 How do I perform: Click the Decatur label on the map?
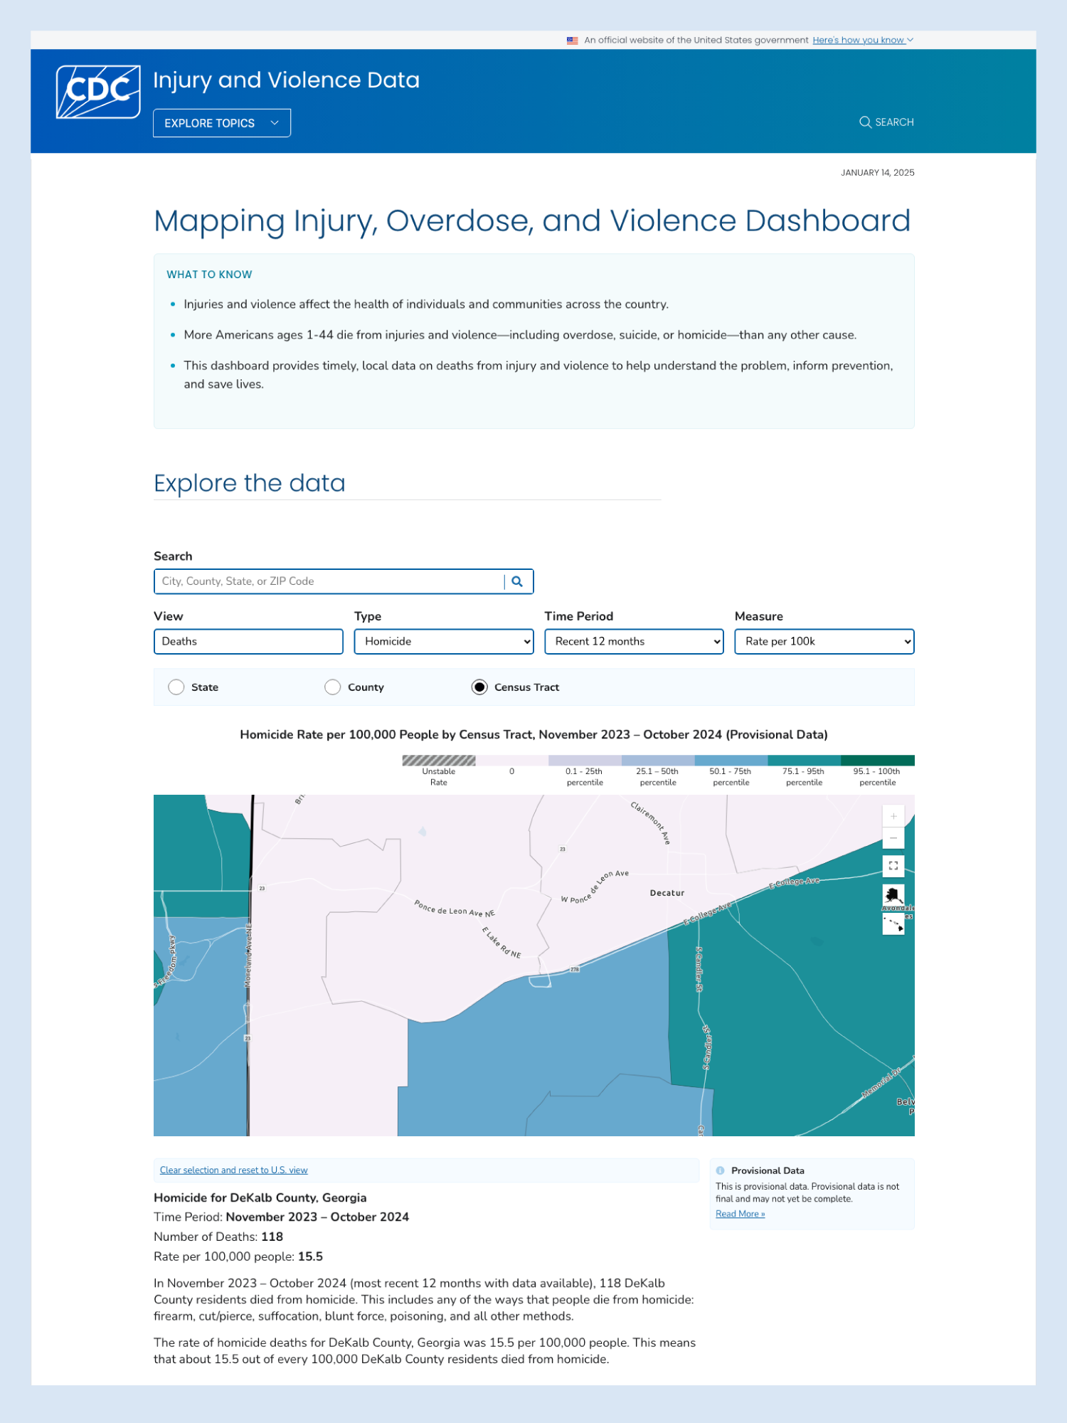(667, 893)
